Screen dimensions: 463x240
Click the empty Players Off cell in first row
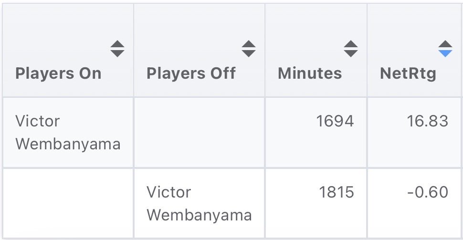(199, 132)
